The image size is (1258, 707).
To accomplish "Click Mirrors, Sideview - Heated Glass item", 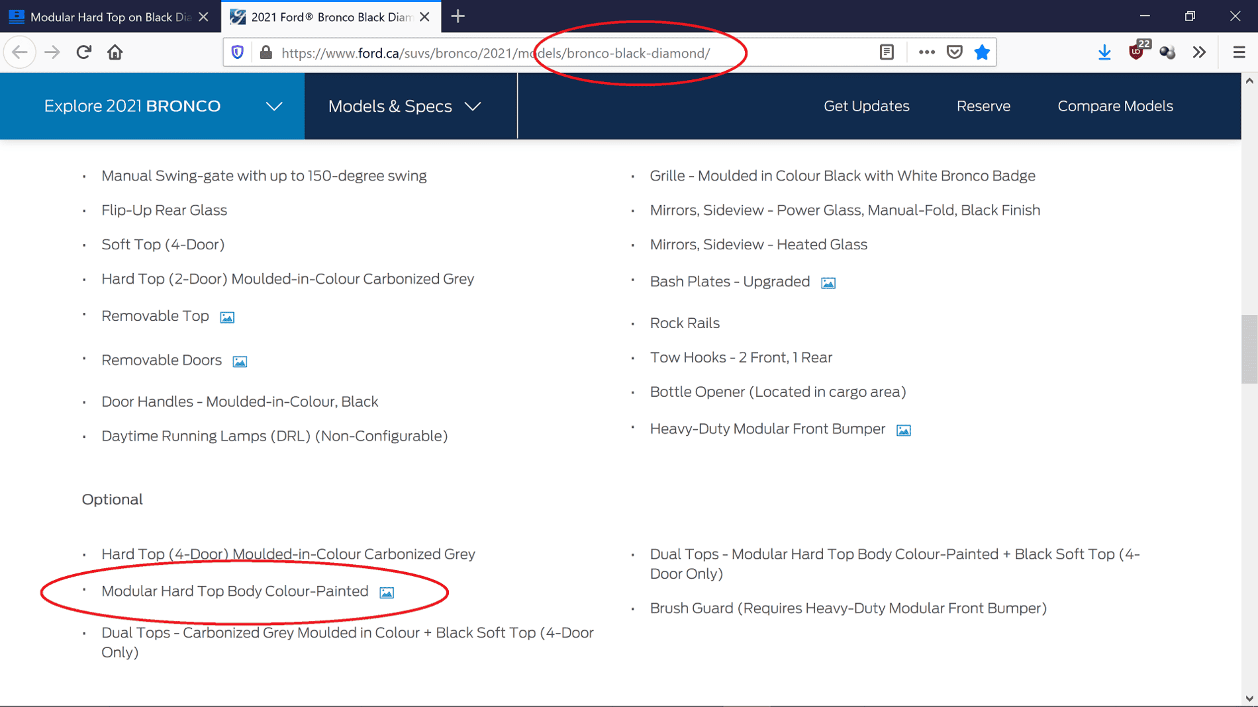I will 758,245.
